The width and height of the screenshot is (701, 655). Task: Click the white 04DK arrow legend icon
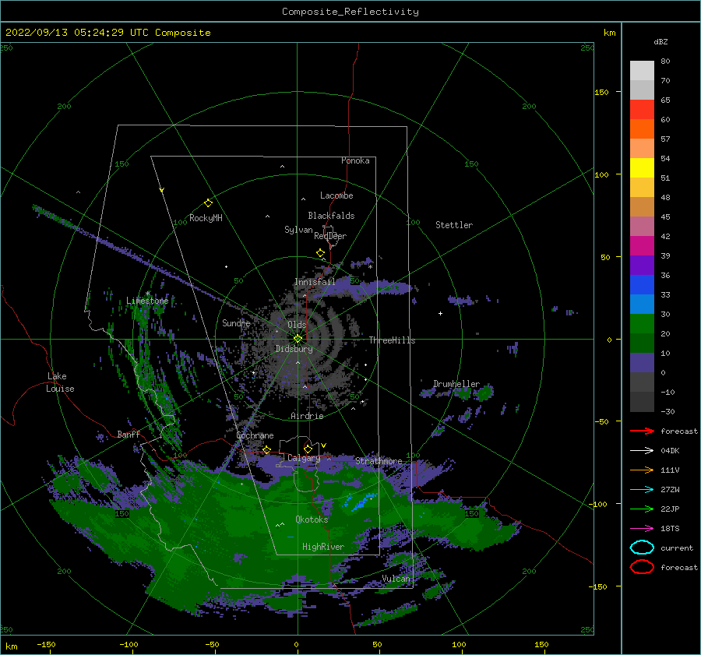pos(642,451)
